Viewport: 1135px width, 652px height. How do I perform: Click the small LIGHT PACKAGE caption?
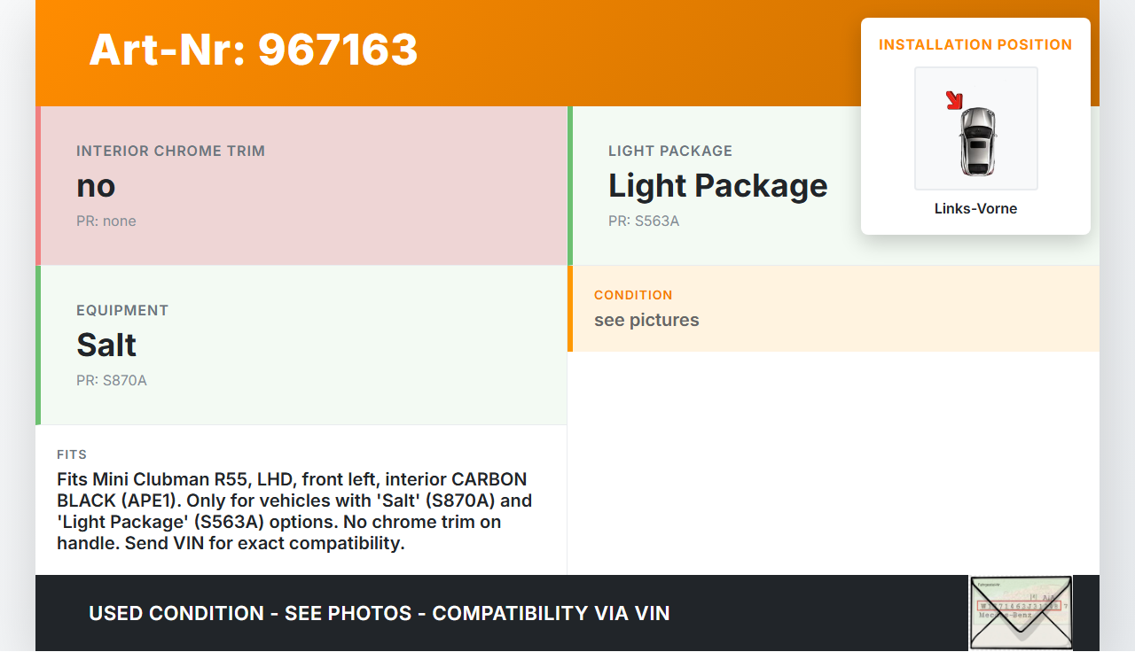[670, 151]
